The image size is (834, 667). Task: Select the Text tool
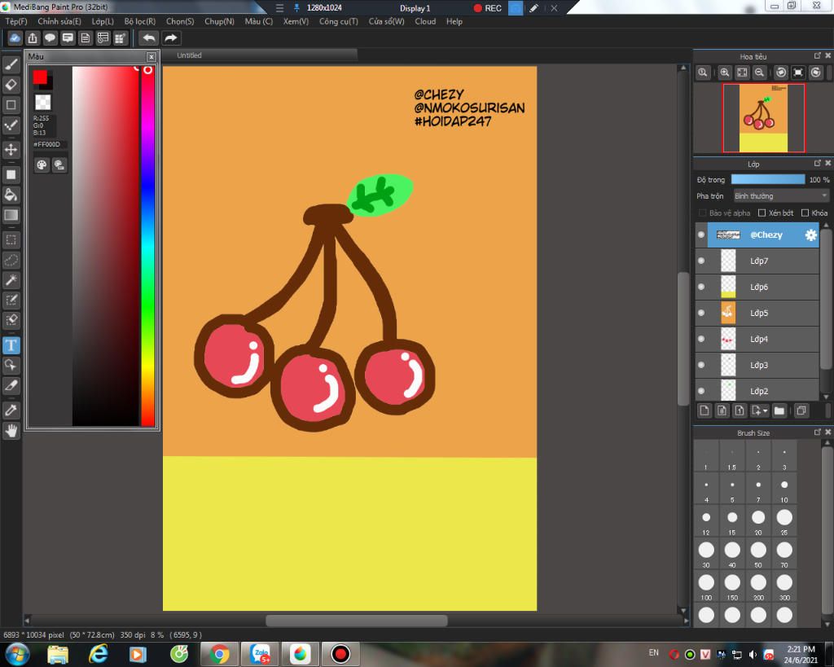(x=11, y=345)
